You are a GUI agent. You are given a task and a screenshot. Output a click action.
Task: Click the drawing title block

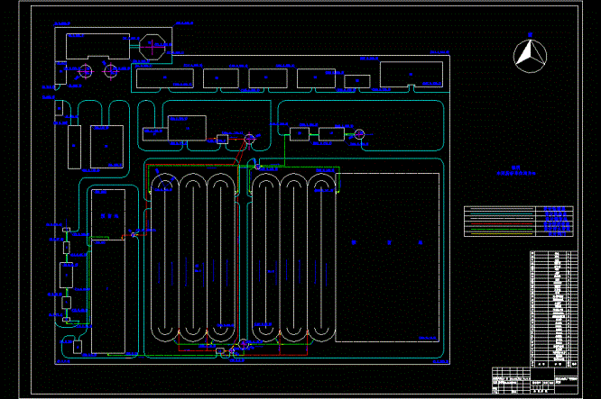tap(535, 380)
